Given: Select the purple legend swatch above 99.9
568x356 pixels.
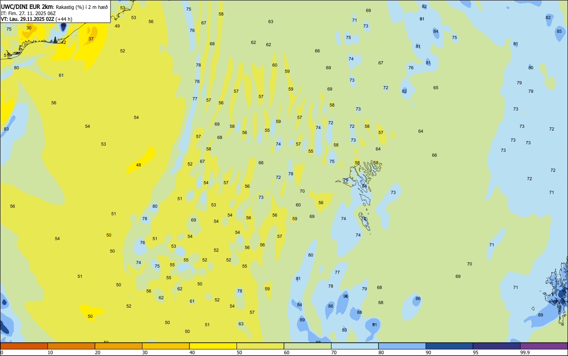Looking at the screenshot, I should point(544,346).
